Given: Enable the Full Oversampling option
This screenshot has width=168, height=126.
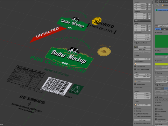Looking at the screenshot, I should click(x=156, y=112).
